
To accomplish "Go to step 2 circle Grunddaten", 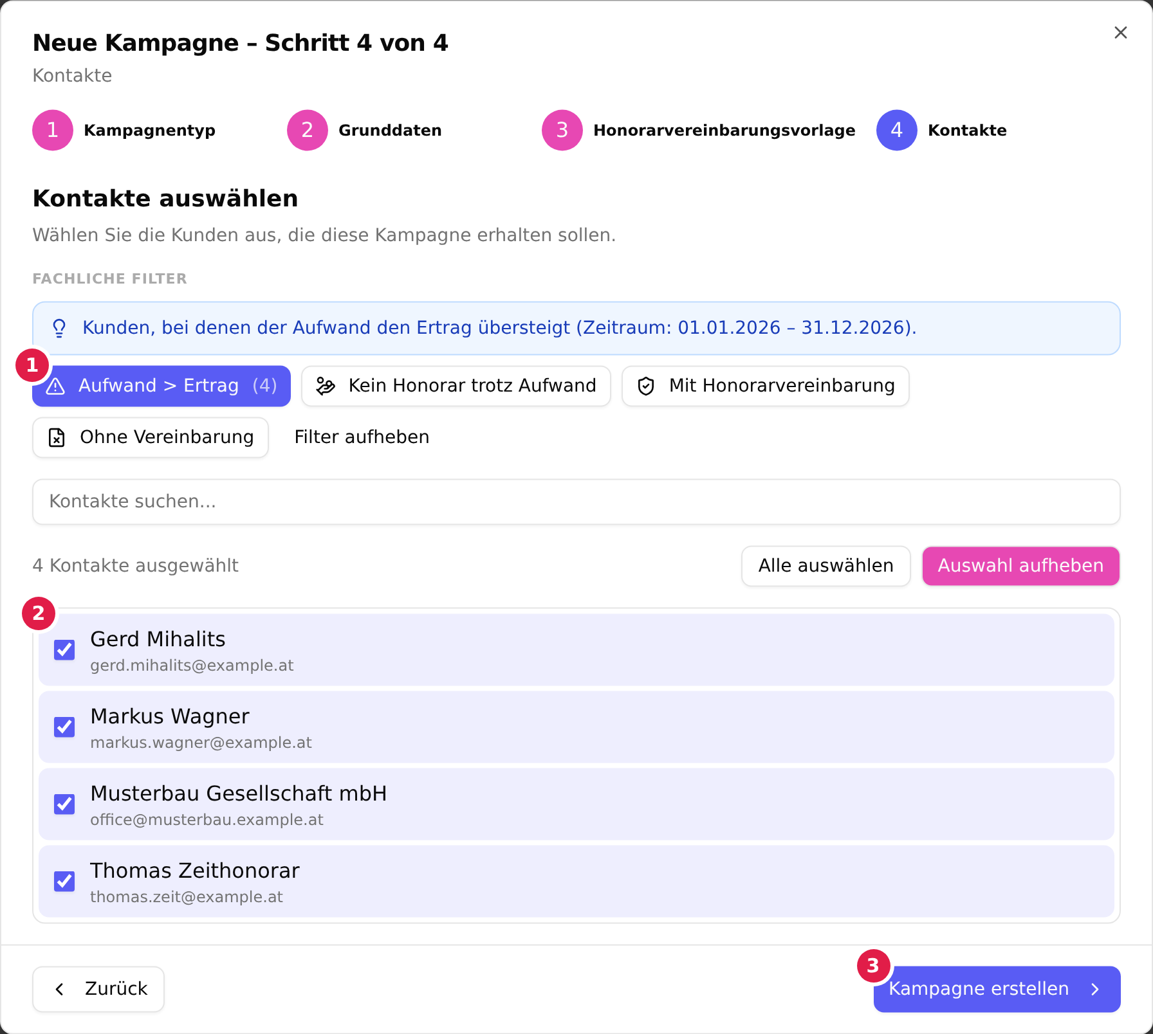I will click(x=308, y=130).
